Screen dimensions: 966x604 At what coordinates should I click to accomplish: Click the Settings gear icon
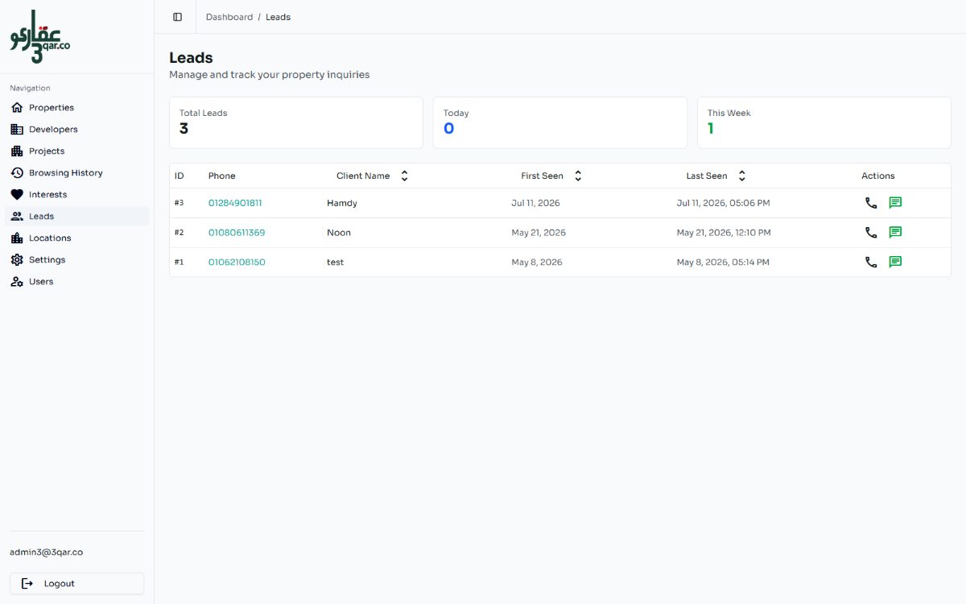(x=17, y=259)
